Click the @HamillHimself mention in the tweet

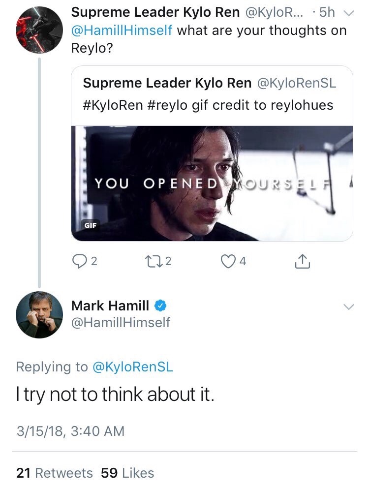tap(122, 31)
